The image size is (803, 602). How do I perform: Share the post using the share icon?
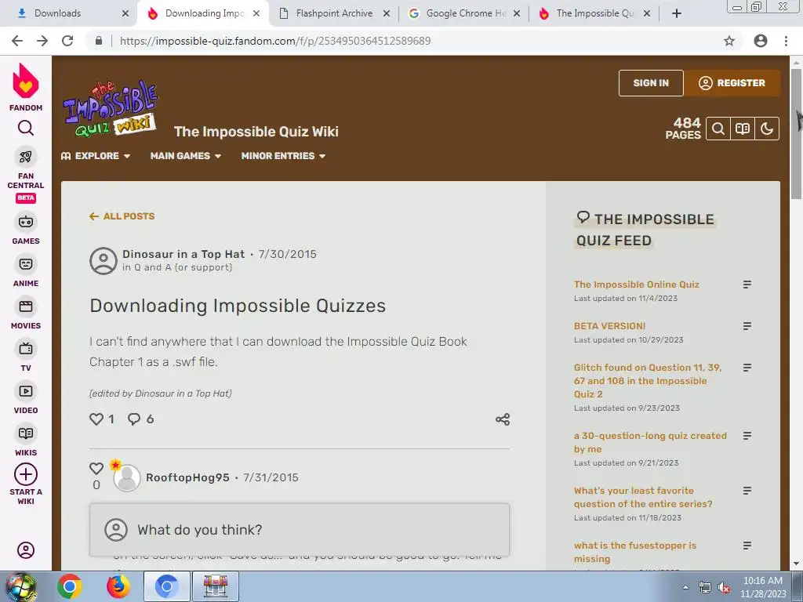503,419
